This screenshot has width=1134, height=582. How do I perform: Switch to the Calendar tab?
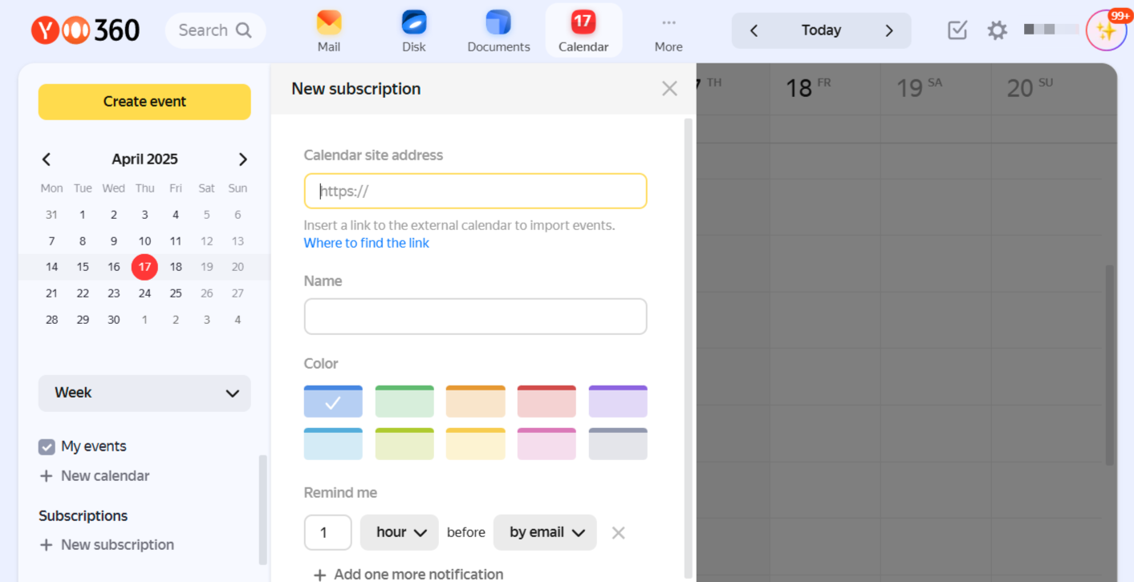[x=583, y=30]
